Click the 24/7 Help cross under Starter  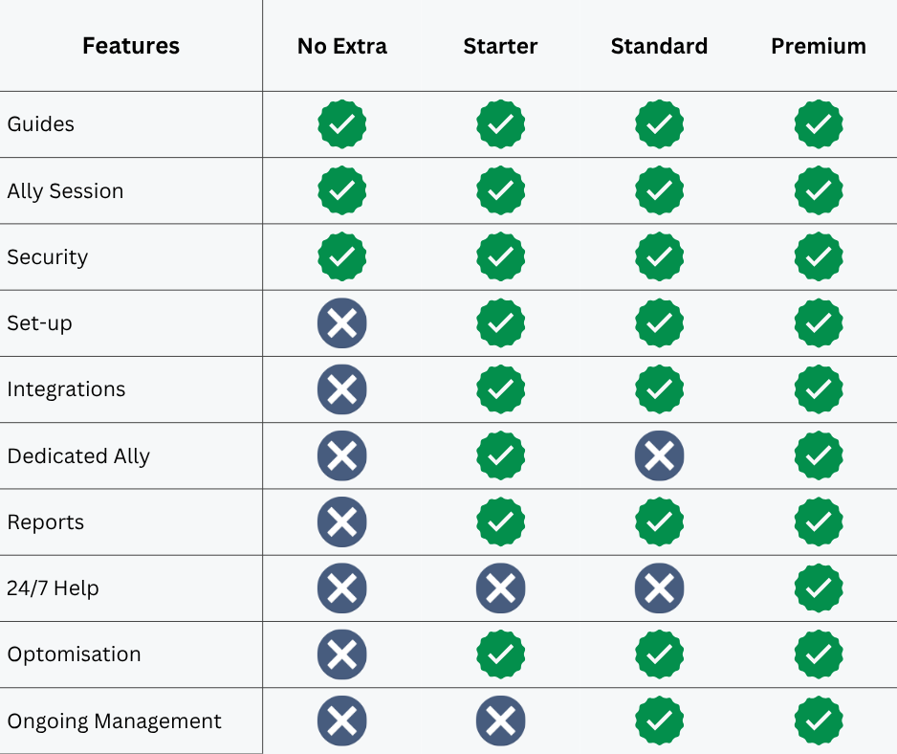click(500, 588)
